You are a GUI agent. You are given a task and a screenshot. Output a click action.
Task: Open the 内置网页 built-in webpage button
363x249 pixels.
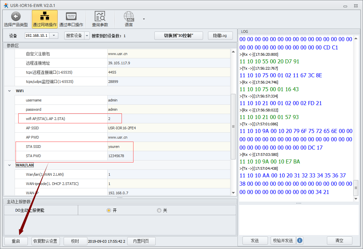click(x=141, y=241)
